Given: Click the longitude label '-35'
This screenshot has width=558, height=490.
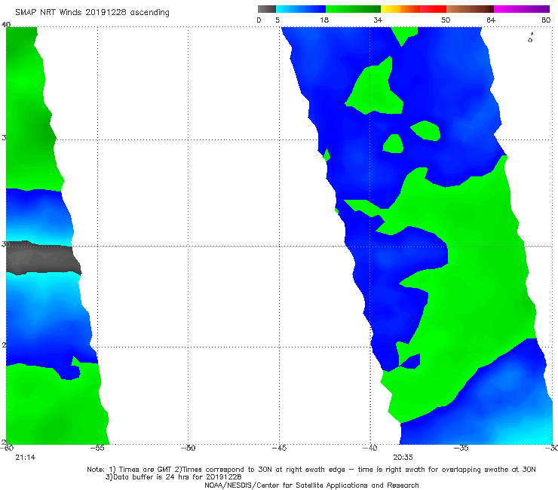Looking at the screenshot, I should click(461, 448).
